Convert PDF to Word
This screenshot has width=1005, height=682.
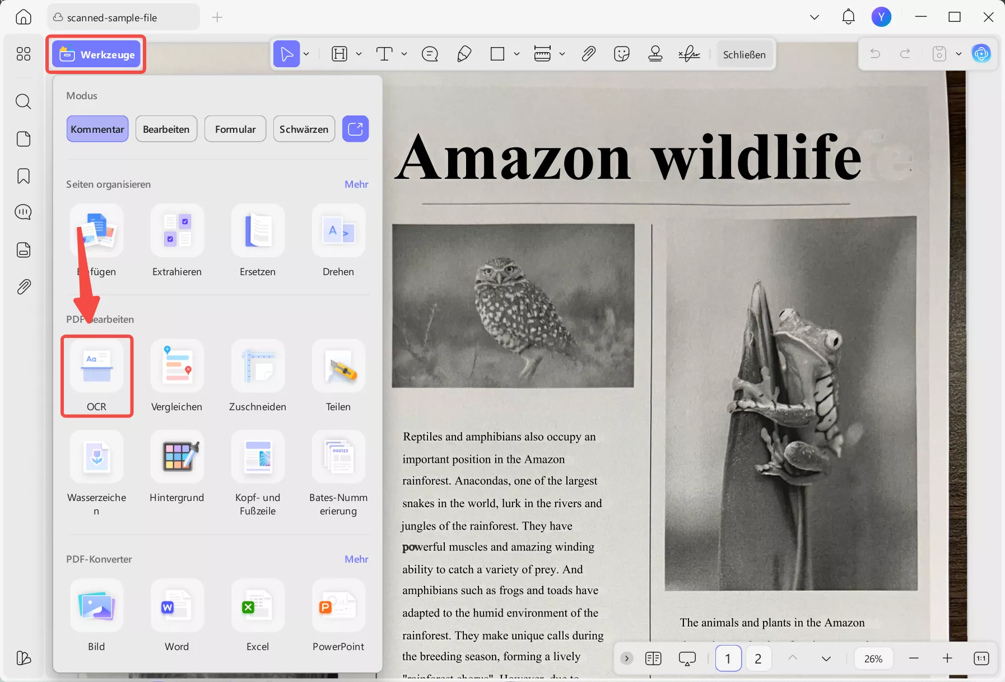coord(177,616)
